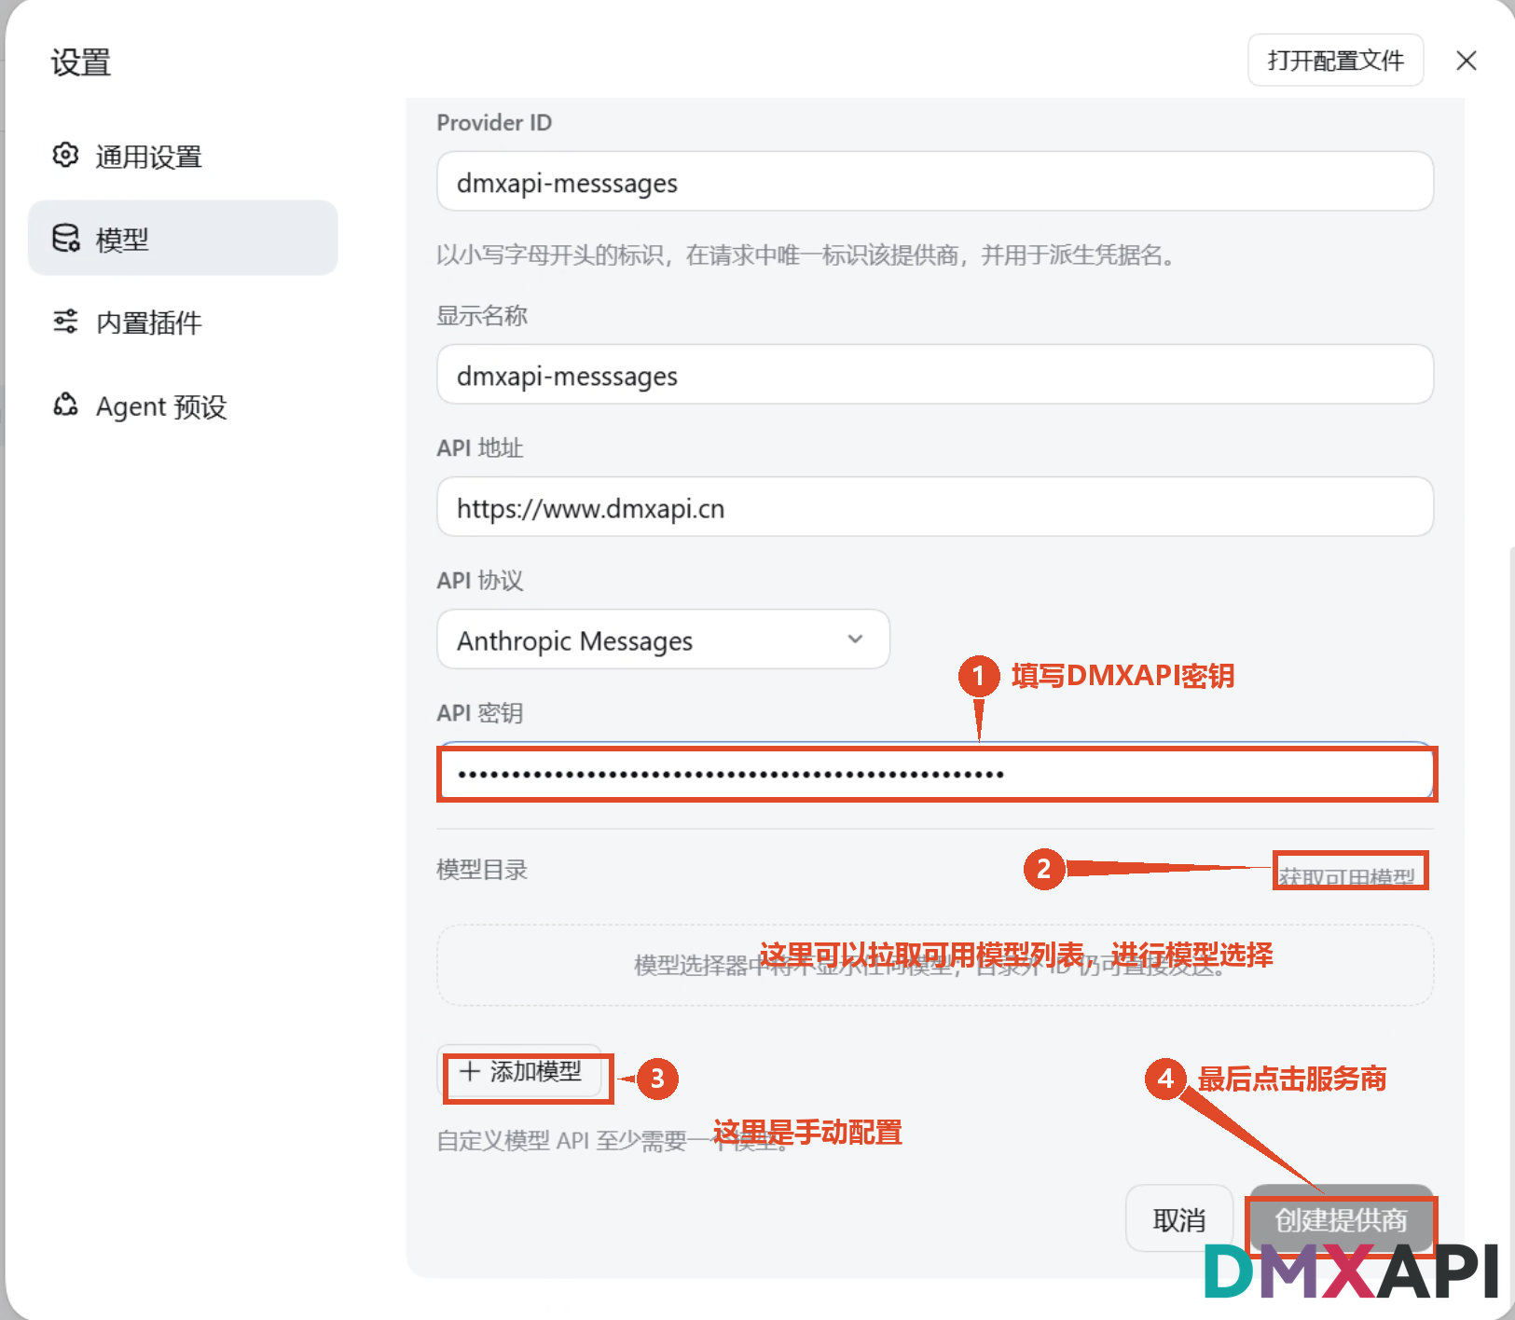Select the 模型 settings section

183,239
